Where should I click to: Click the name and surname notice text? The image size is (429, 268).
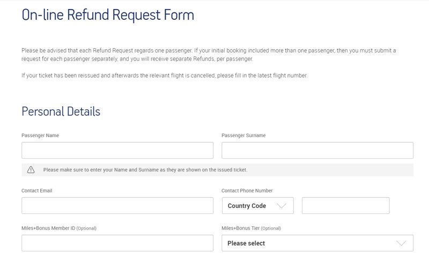click(x=145, y=170)
